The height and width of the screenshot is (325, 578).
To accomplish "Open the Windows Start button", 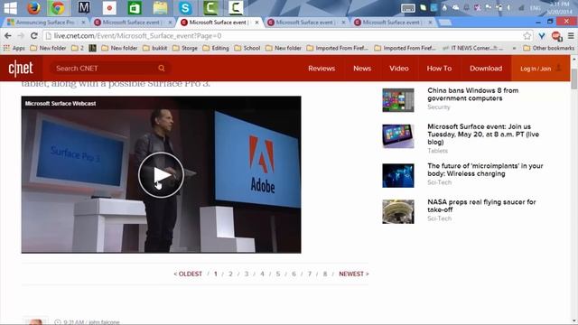I will coord(10,7).
